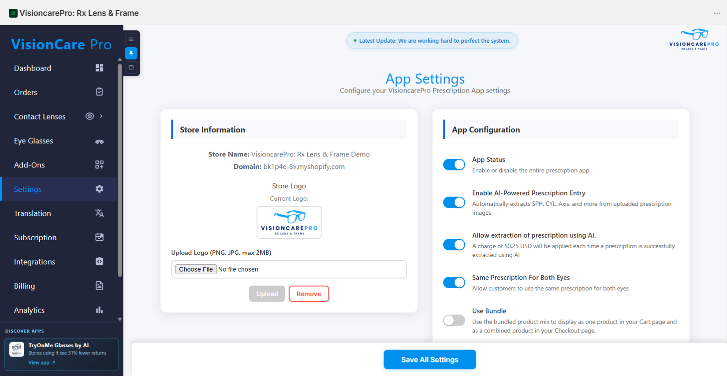Click the current store logo thumbnail
Screen dimensions: 727x376
[289, 223]
